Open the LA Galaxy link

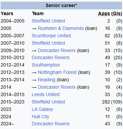[42, 109]
